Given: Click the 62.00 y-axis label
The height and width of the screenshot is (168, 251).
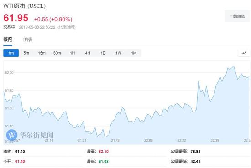Looking at the screenshot, I should point(9,73).
